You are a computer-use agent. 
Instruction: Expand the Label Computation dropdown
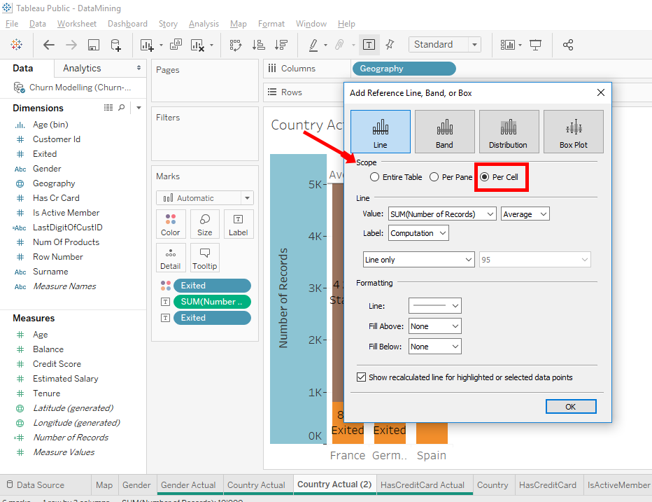click(418, 233)
